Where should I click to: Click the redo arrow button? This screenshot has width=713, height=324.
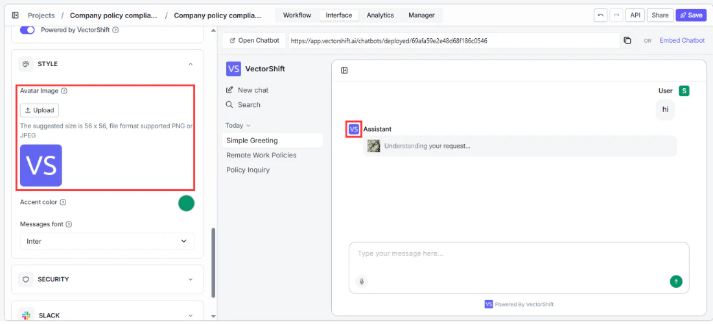pyautogui.click(x=616, y=16)
